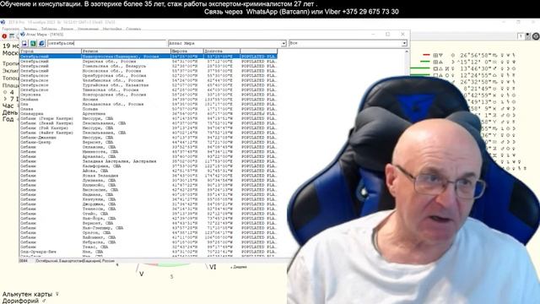The width and height of the screenshot is (540, 304).
Task: Click the globe third Atlas toolbar icon
Action: [x=41, y=43]
